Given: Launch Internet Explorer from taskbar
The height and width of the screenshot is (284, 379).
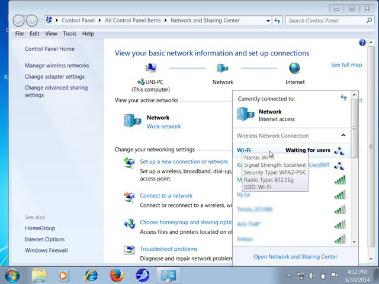Looking at the screenshot, I should click(91, 275).
